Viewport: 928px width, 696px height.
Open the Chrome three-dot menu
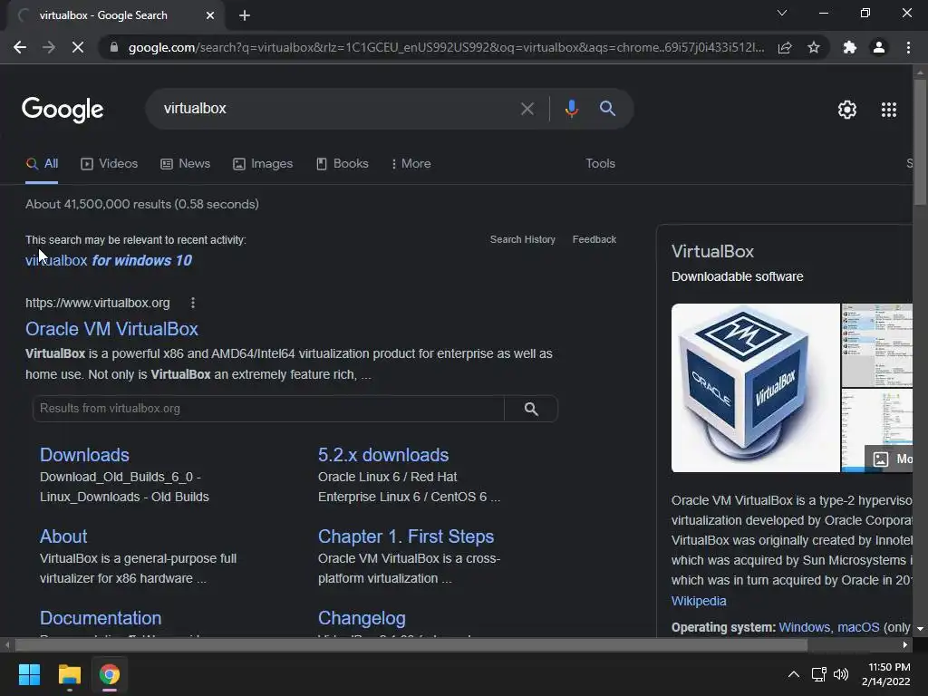[x=908, y=47]
